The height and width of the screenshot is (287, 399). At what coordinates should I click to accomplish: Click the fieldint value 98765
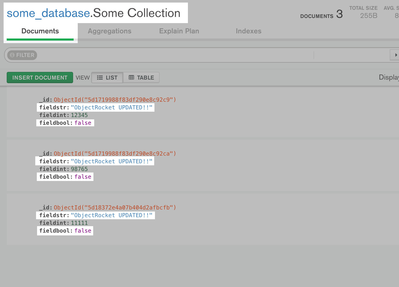79,169
